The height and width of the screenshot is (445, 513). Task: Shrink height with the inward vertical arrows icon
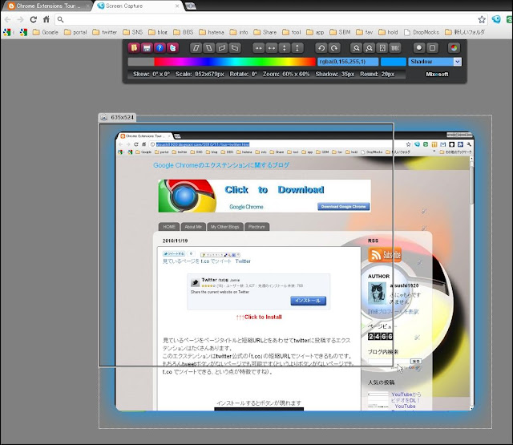(x=285, y=48)
